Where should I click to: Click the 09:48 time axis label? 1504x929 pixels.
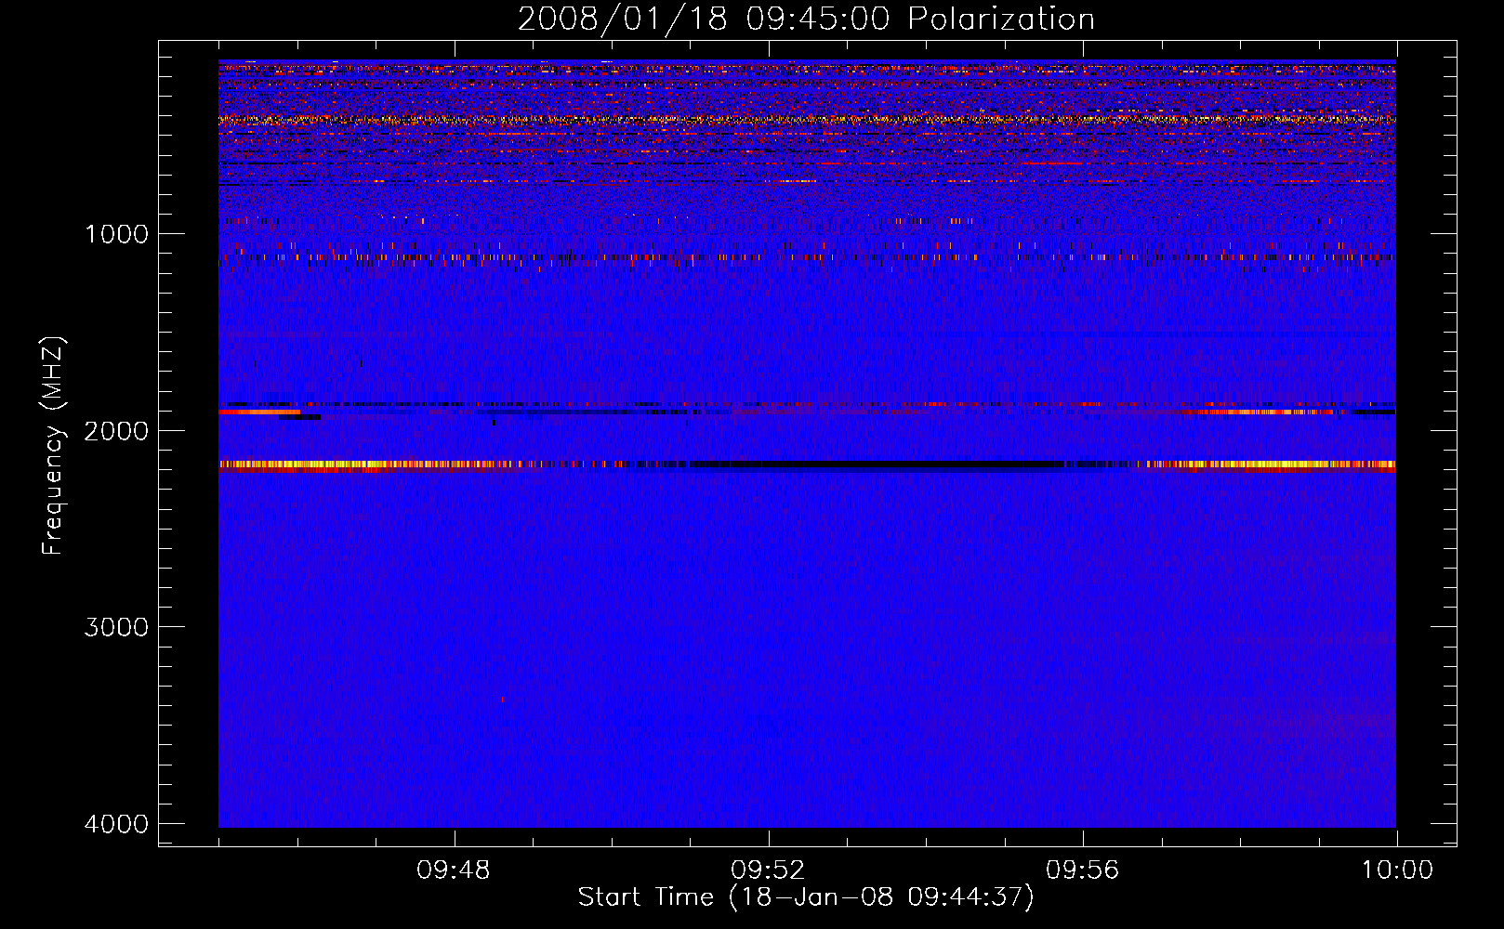(x=454, y=870)
